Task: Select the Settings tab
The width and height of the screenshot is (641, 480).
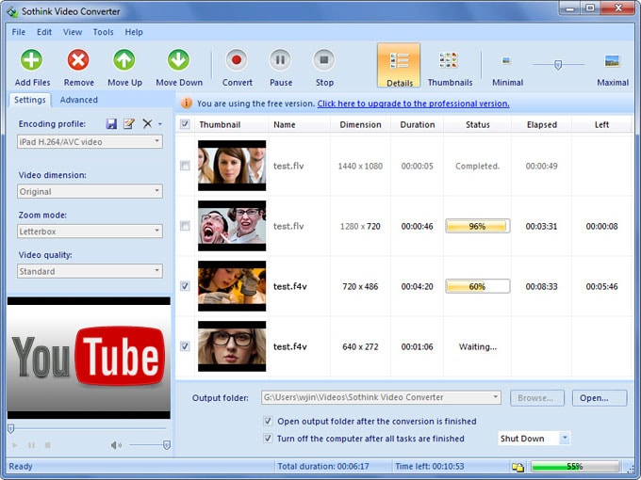Action: tap(30, 100)
